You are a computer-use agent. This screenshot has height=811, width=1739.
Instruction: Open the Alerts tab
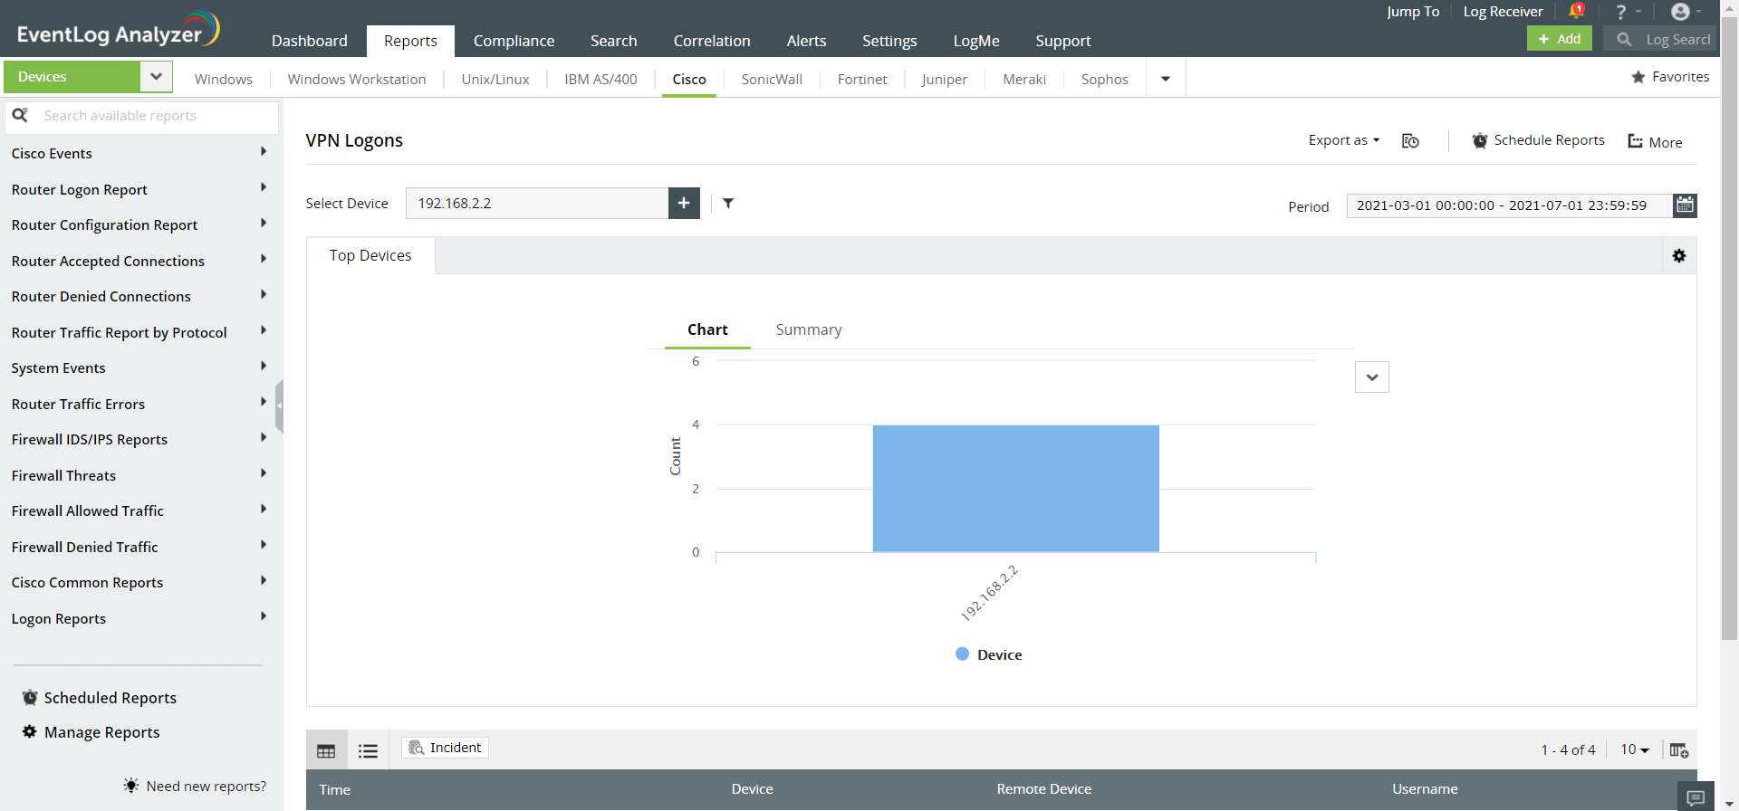(x=806, y=41)
